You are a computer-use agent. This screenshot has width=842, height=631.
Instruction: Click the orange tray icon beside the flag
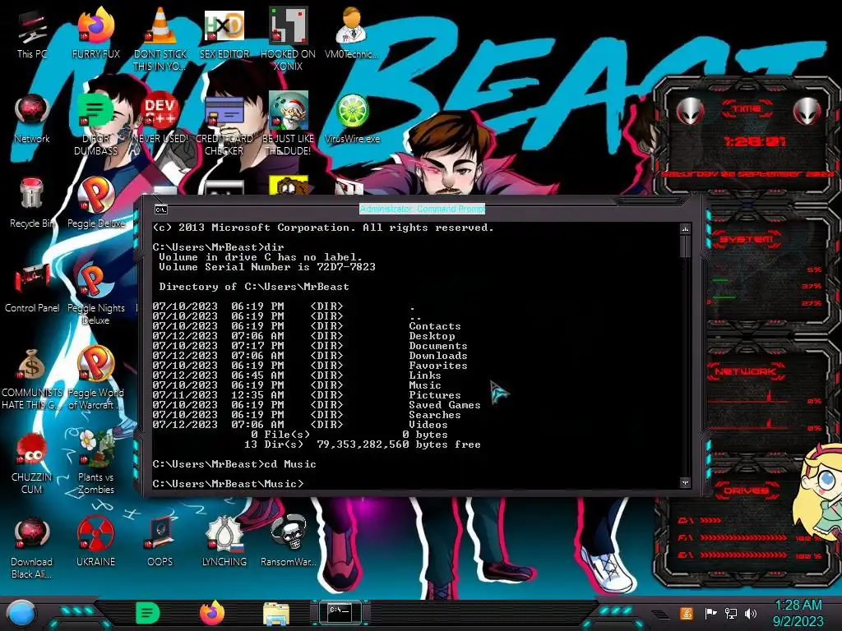(687, 614)
